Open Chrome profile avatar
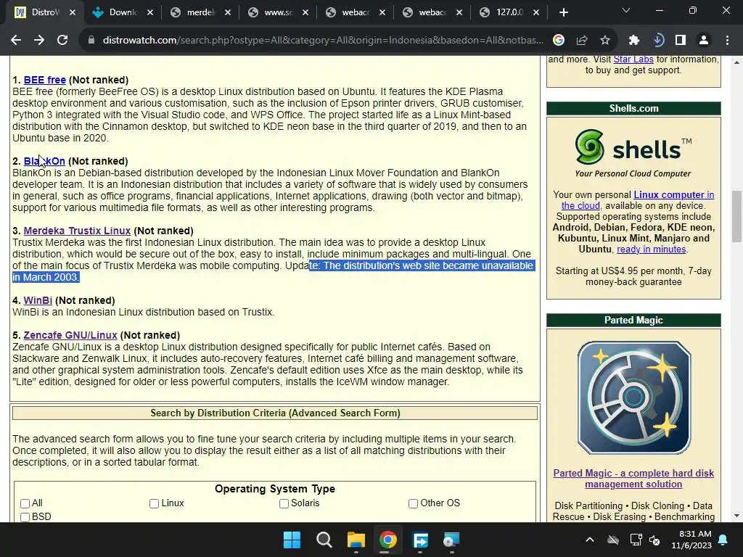743x557 pixels. point(704,41)
